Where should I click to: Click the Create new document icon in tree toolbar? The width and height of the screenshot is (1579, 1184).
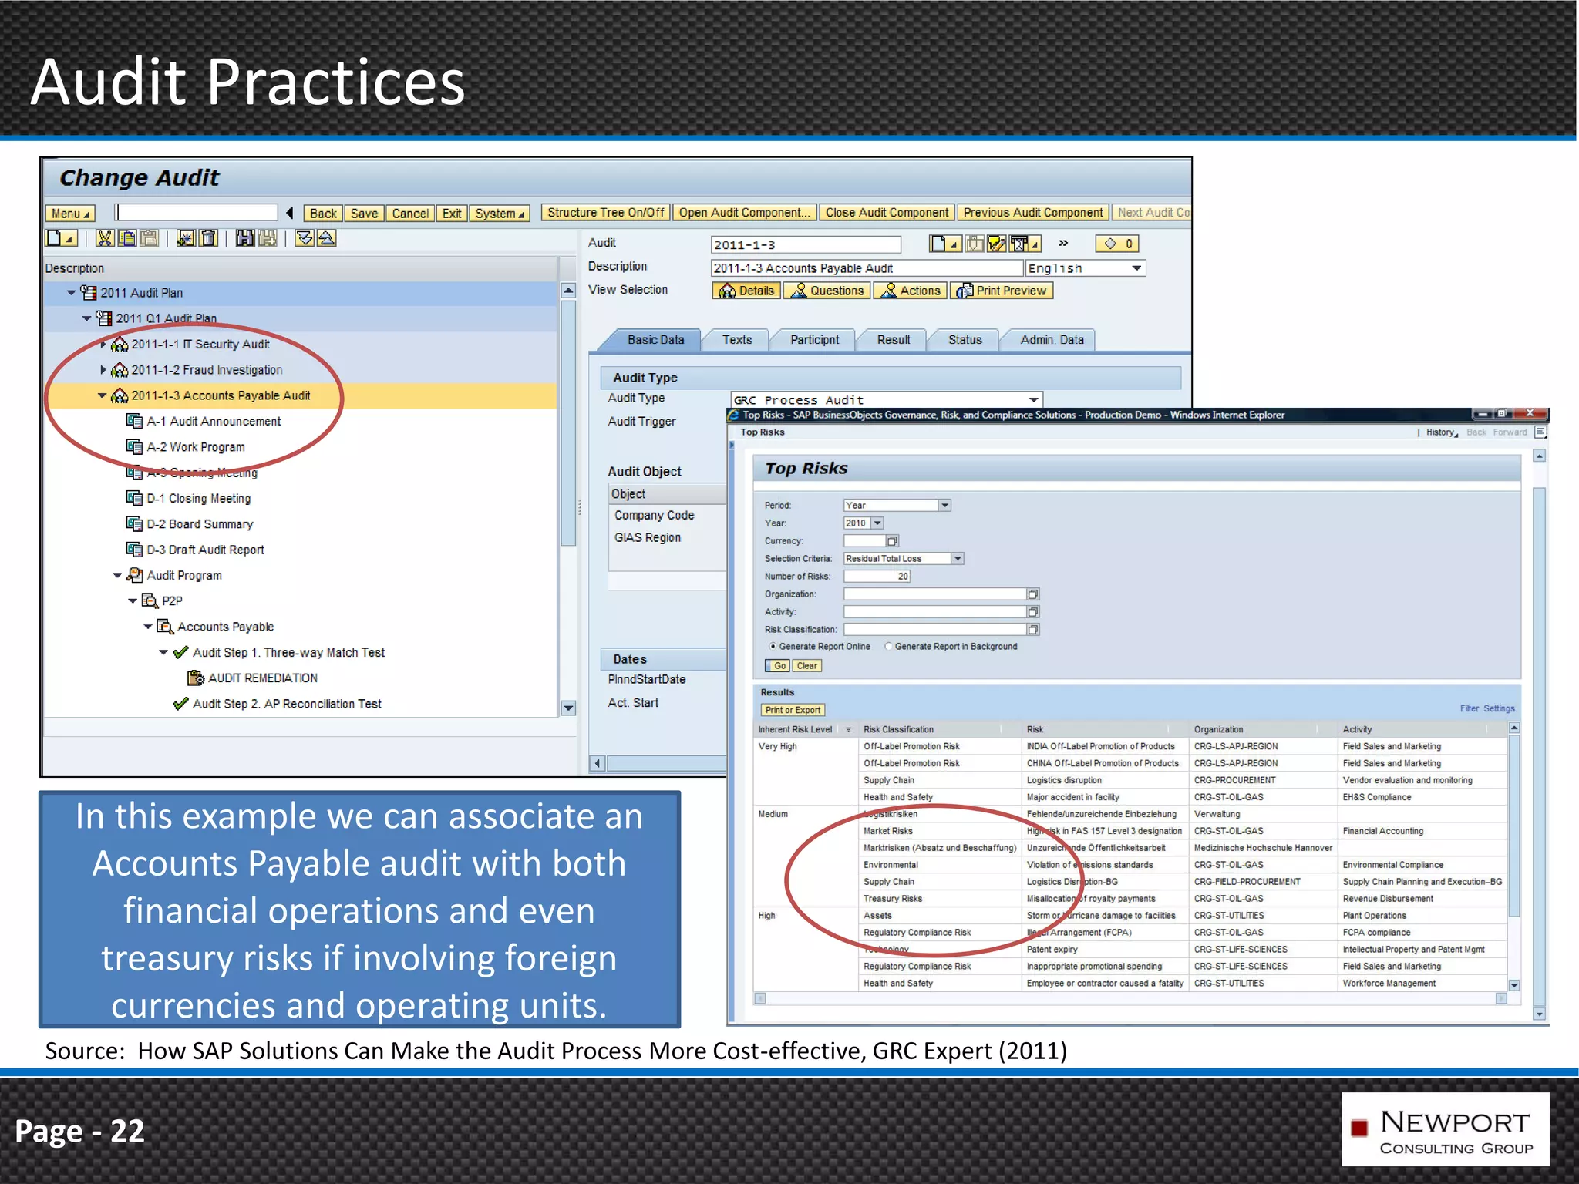[62, 239]
